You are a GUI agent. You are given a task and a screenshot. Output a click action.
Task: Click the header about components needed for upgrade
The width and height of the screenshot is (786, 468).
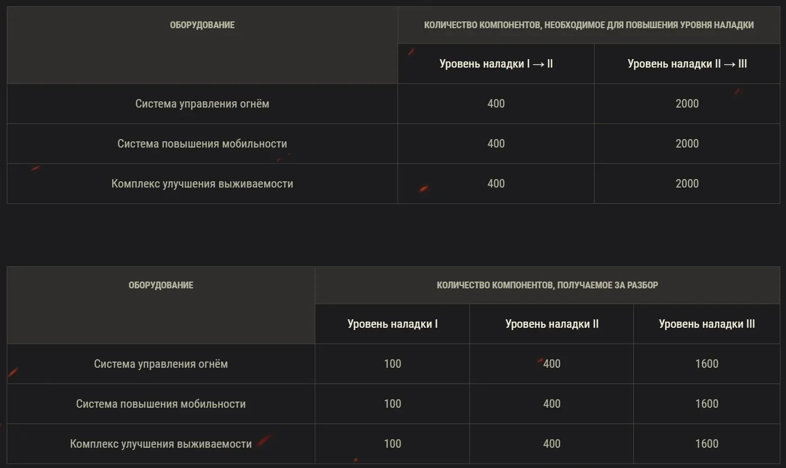[x=588, y=25]
